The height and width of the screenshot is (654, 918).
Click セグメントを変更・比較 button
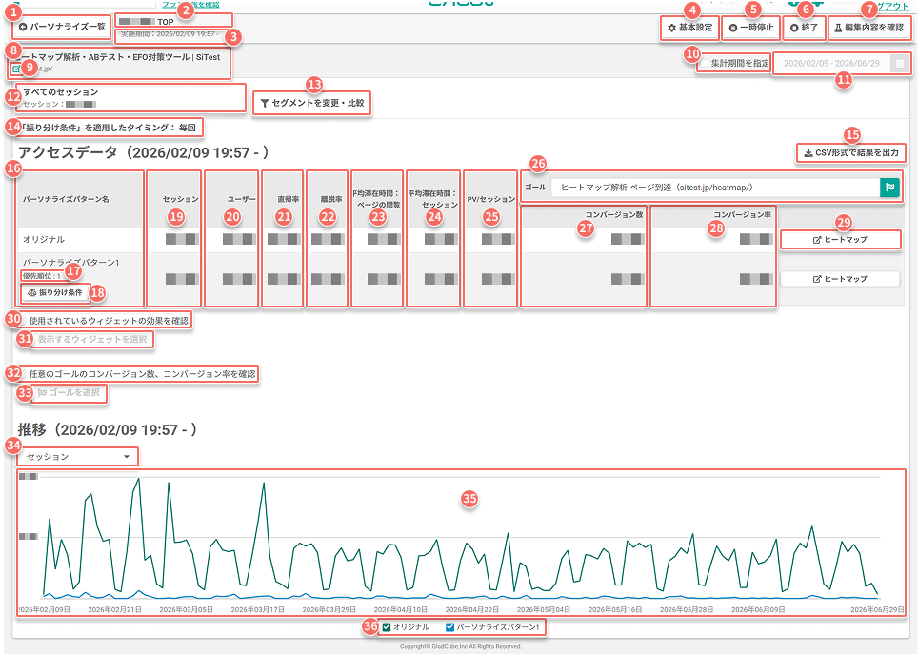(x=312, y=103)
